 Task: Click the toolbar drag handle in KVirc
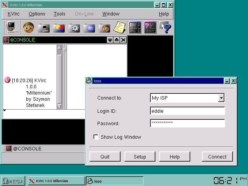(x=3, y=28)
